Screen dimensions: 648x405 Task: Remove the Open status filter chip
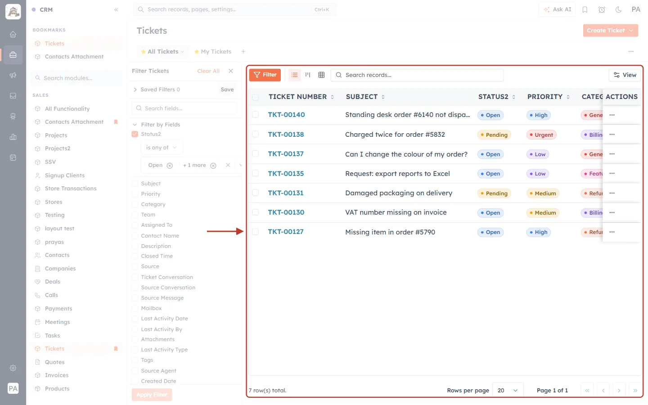click(x=170, y=166)
